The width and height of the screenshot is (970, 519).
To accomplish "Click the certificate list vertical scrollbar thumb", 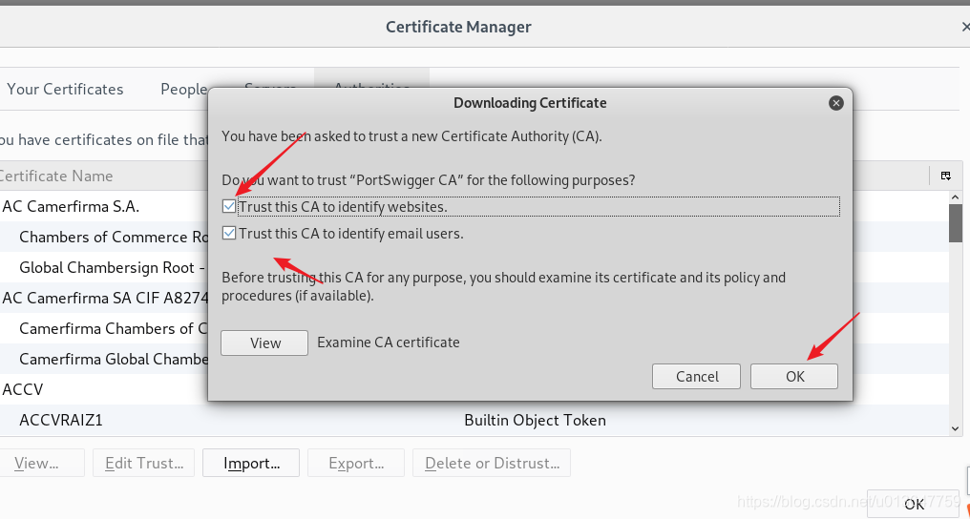I will (x=955, y=223).
